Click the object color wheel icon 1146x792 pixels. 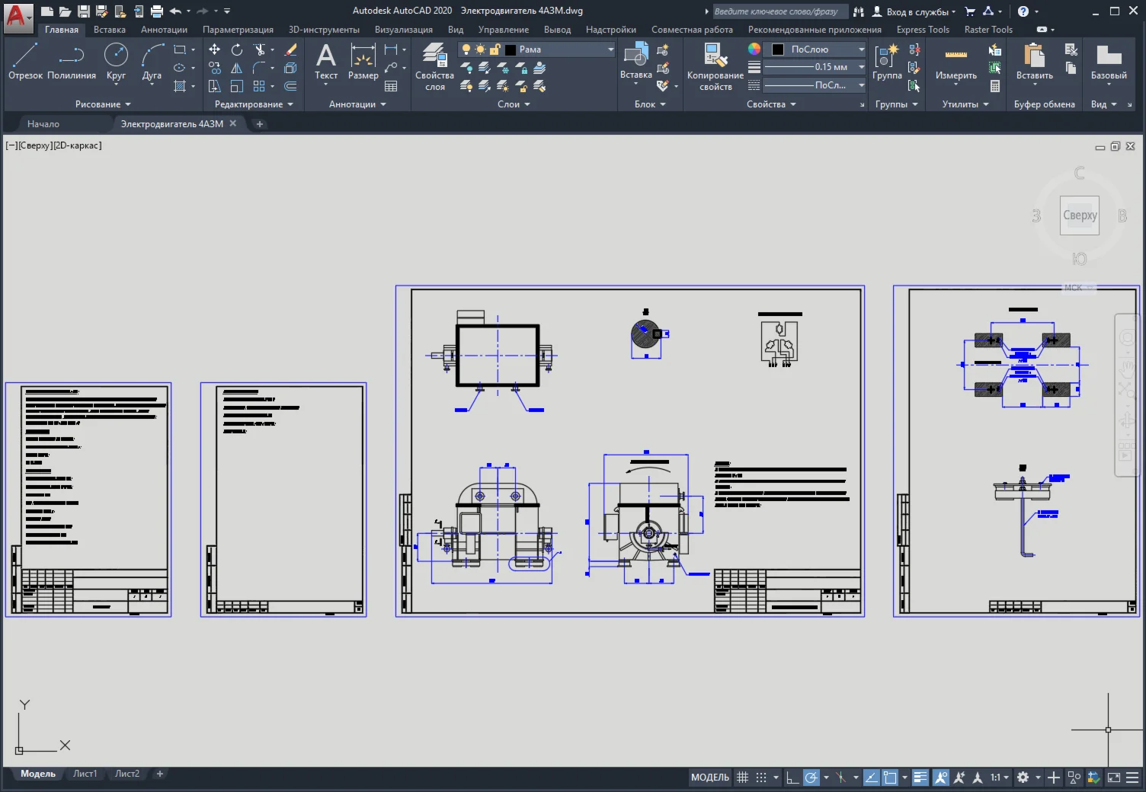click(754, 49)
